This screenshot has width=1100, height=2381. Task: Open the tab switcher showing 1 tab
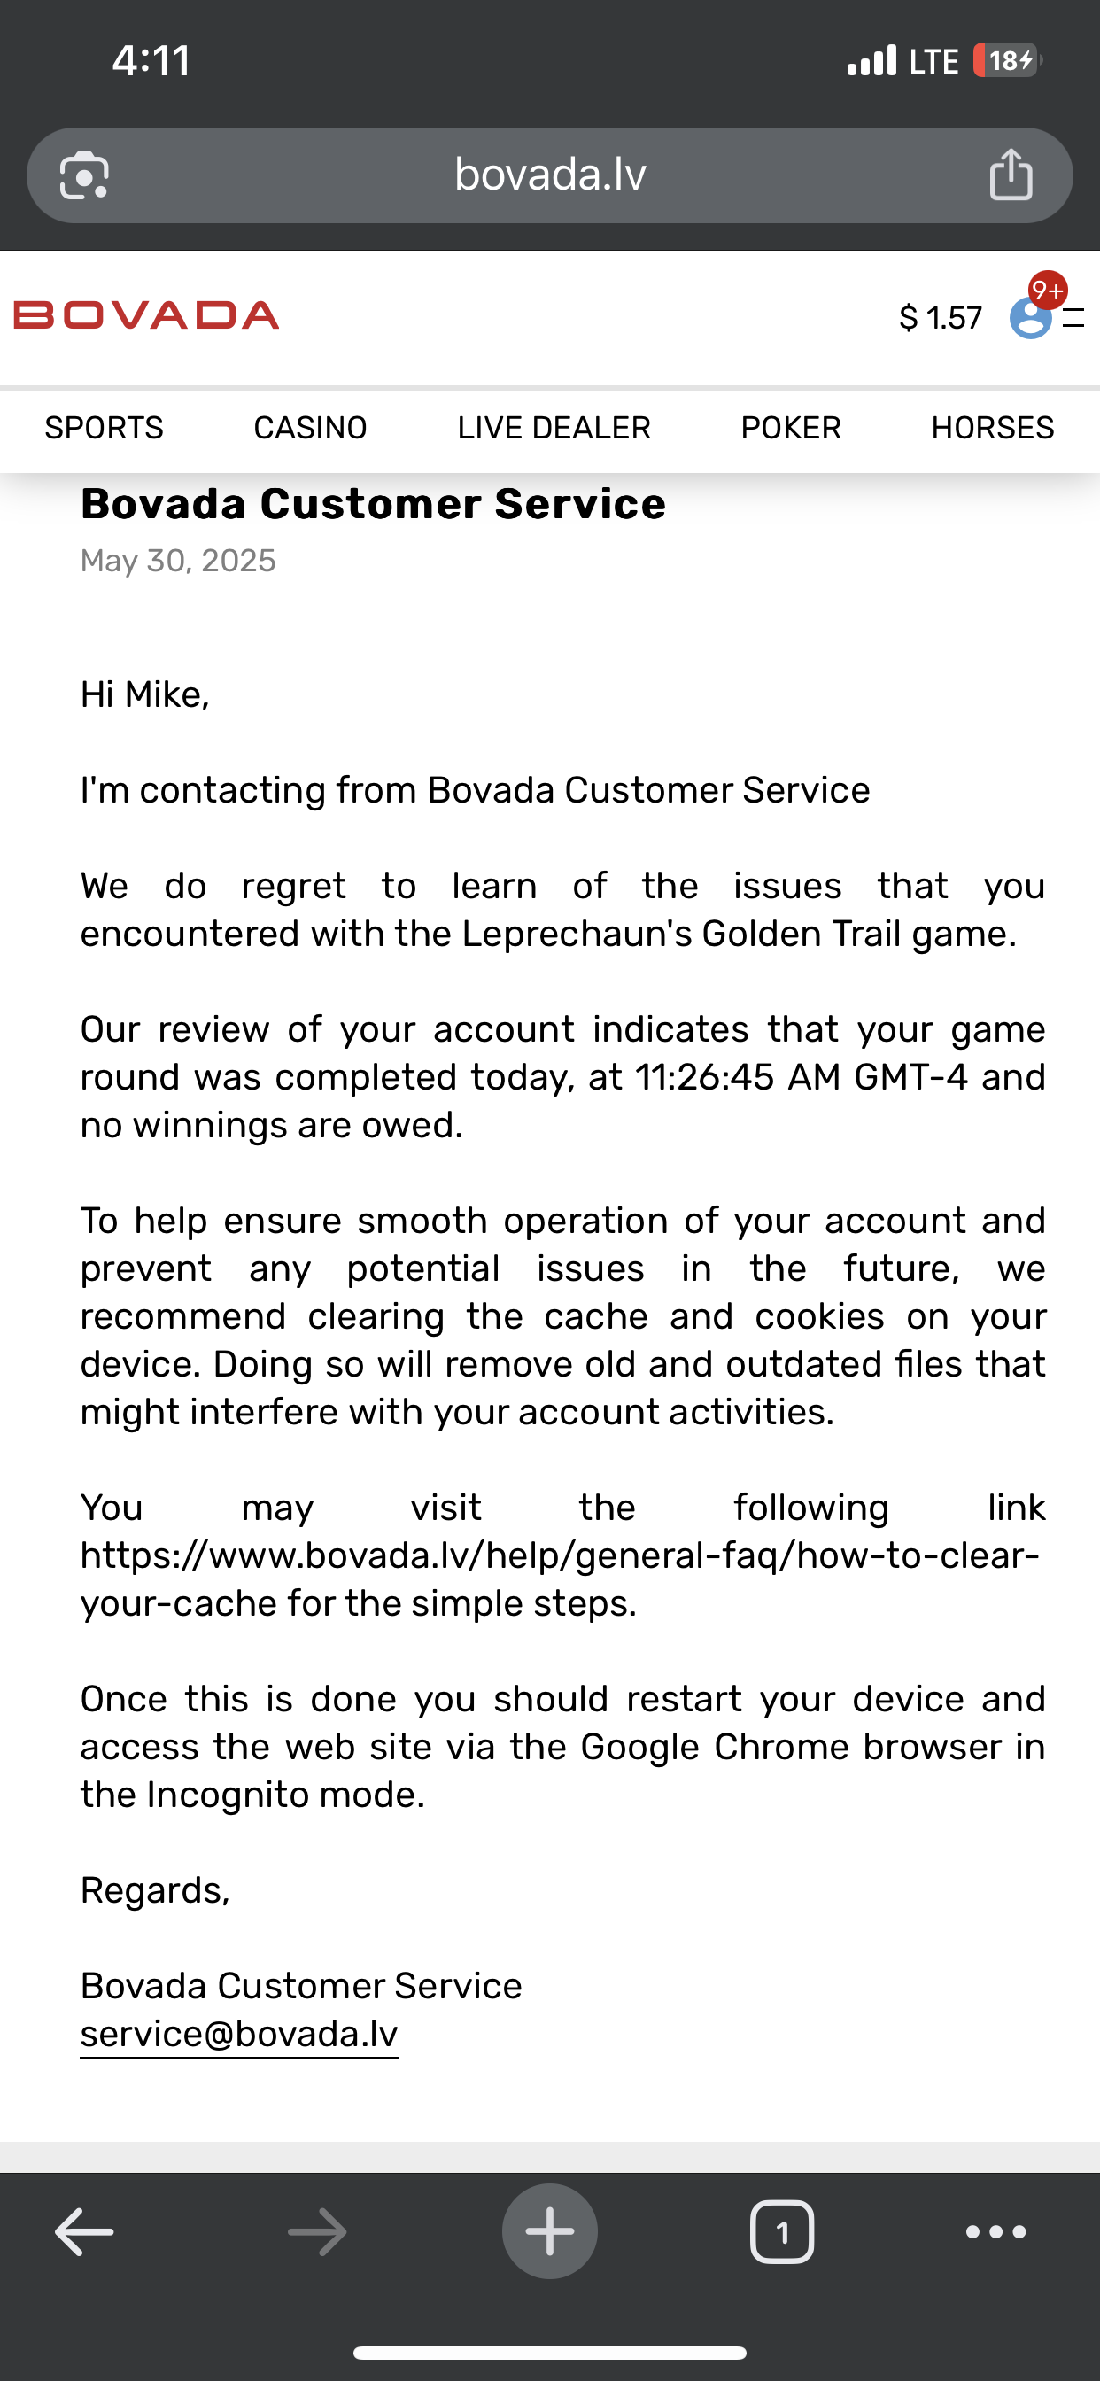pos(782,2232)
